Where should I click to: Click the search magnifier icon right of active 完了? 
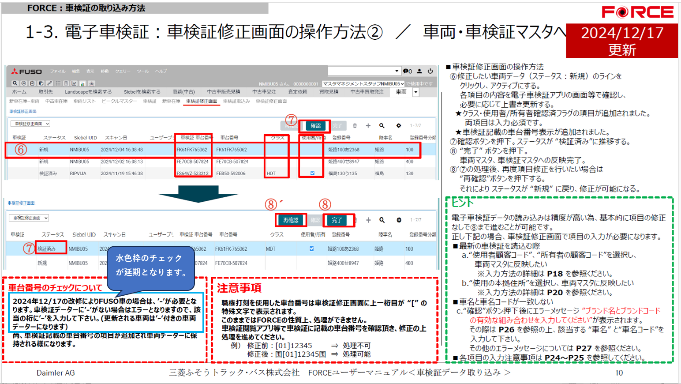(382, 220)
